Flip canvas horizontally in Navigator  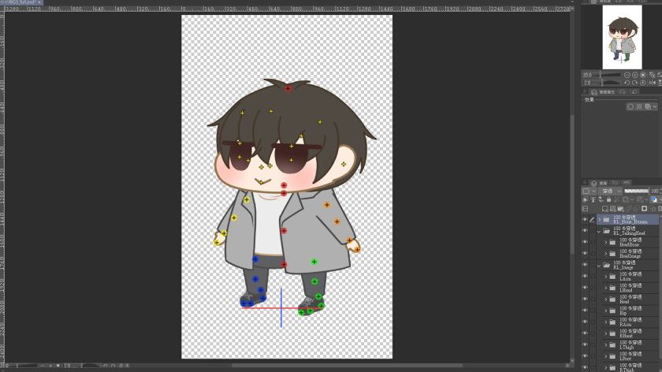click(653, 83)
